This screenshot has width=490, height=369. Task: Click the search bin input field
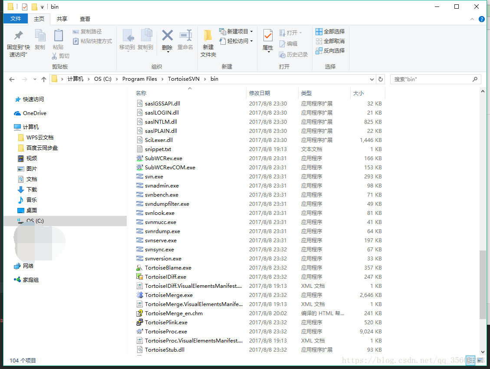[x=435, y=79]
